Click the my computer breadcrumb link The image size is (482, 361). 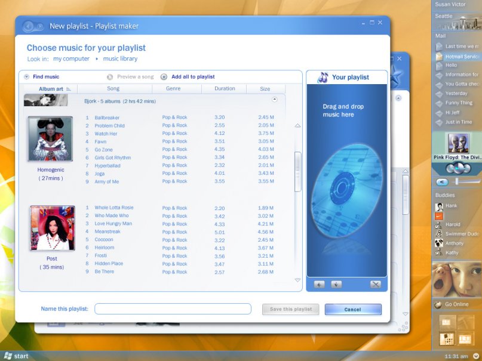click(71, 58)
